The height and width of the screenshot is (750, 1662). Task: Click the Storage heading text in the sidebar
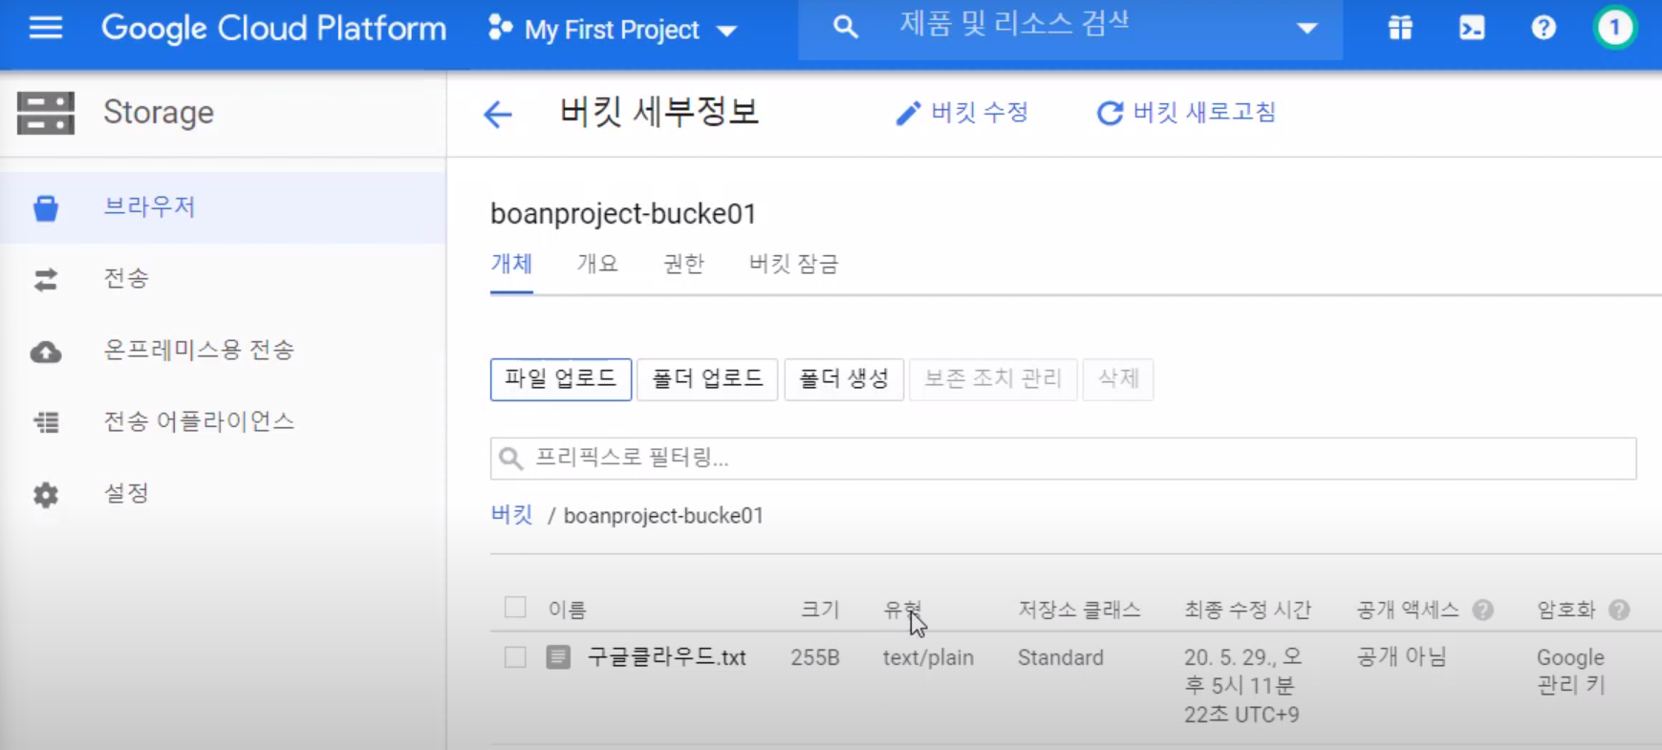click(159, 113)
